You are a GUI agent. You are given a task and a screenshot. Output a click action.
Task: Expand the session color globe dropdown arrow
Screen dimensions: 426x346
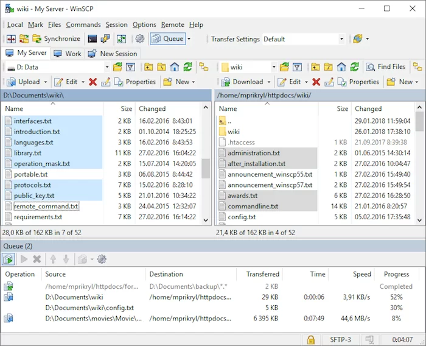368,39
